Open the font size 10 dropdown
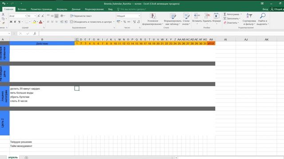 click(x=35, y=16)
